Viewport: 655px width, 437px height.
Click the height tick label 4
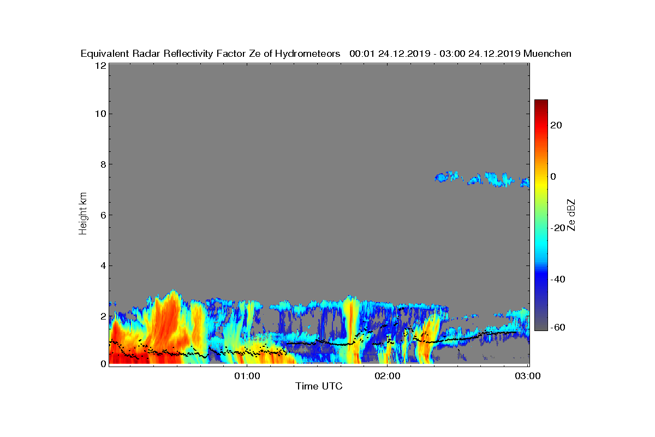pyautogui.click(x=102, y=265)
